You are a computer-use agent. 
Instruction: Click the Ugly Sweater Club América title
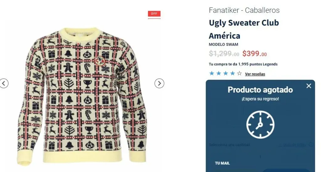pos(244,29)
